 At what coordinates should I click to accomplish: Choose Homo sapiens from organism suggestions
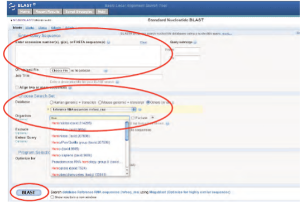point(71,155)
